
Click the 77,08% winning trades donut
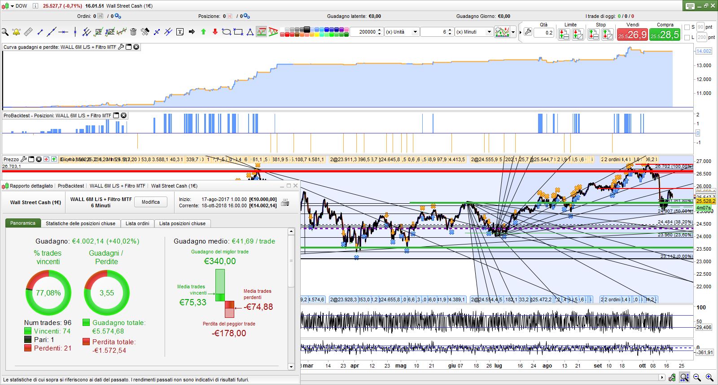pyautogui.click(x=48, y=293)
